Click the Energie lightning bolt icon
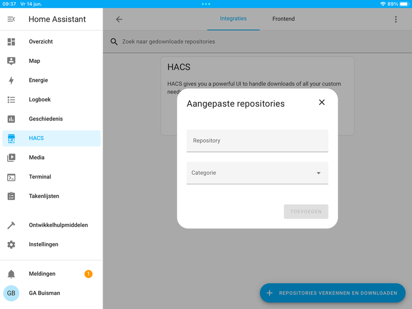The height and width of the screenshot is (309, 412). (11, 80)
